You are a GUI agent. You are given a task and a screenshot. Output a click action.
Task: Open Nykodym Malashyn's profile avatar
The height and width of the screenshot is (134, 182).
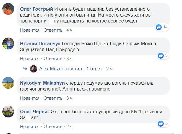8,83
